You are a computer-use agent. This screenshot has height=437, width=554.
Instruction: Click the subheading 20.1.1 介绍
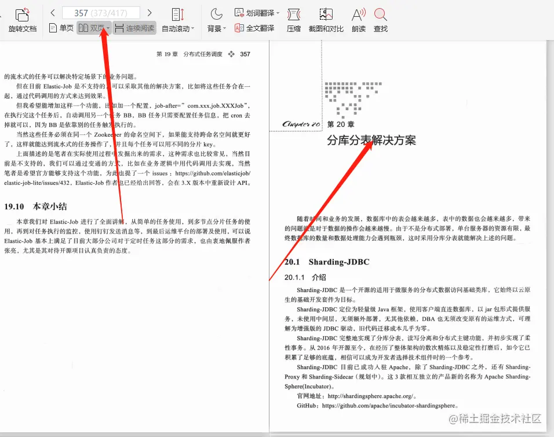click(305, 277)
